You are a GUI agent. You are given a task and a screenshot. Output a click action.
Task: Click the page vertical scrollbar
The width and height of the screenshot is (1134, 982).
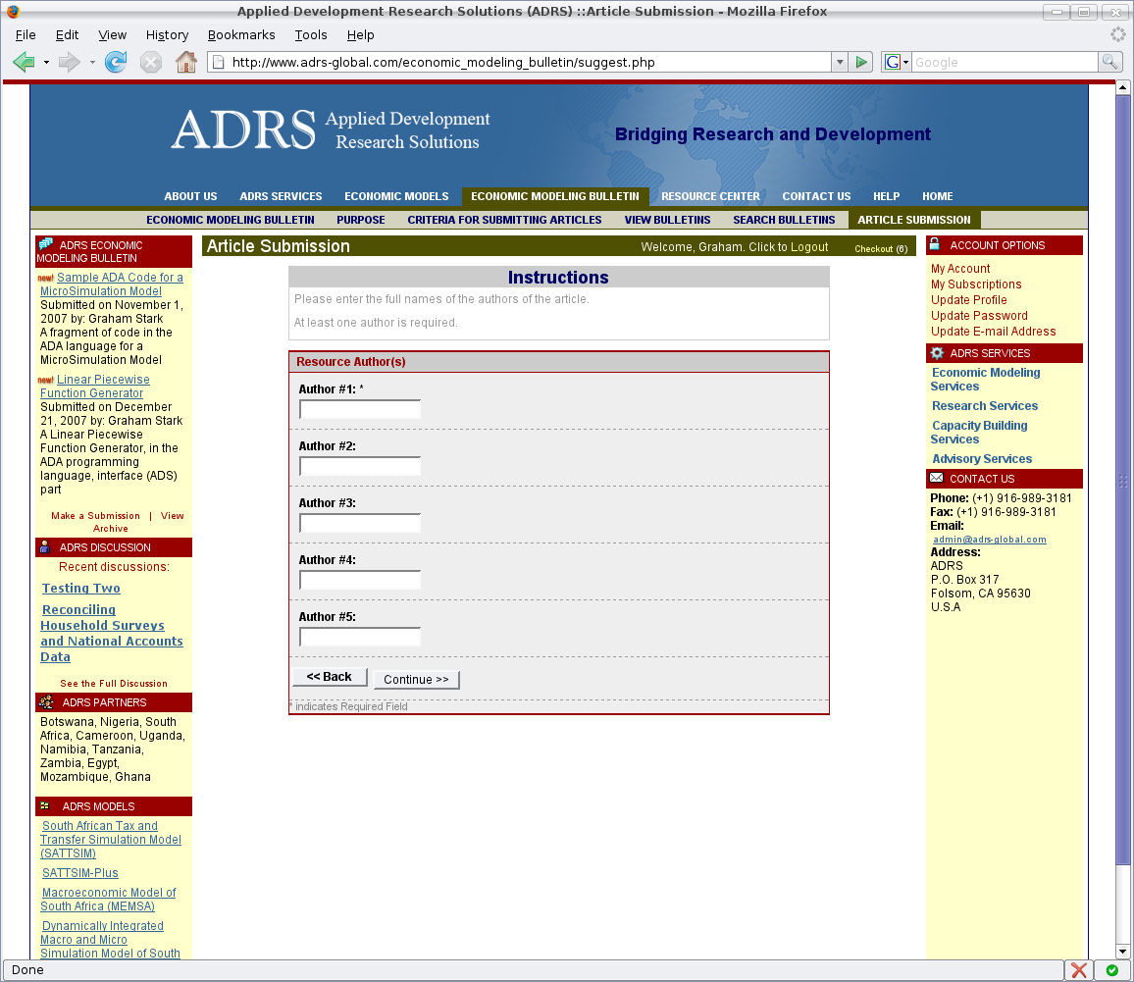click(1123, 491)
